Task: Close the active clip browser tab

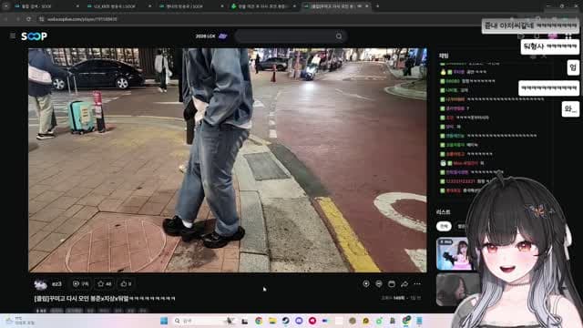Action: [367, 6]
